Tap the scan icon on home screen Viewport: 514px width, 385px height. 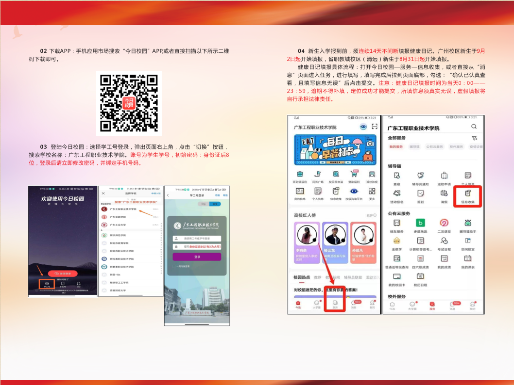pyautogui.click(x=374, y=127)
